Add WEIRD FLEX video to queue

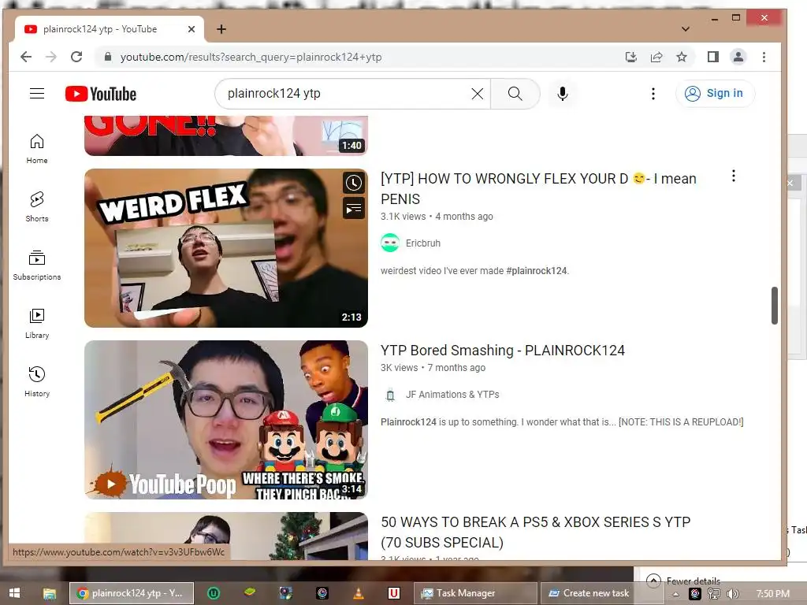click(x=354, y=208)
